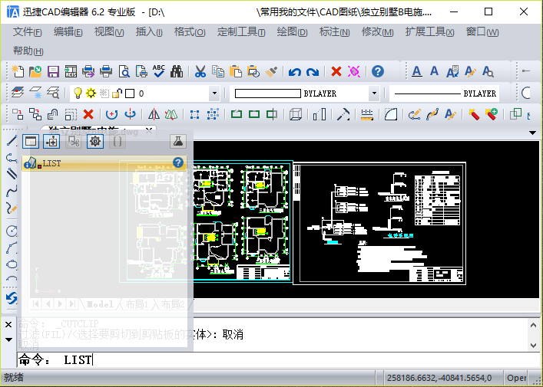The height and width of the screenshot is (387, 543).
Task: Open the color BYLAYER dropdown arrow
Action: 374,93
